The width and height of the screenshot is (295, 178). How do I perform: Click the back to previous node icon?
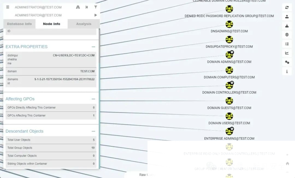[x=87, y=7]
